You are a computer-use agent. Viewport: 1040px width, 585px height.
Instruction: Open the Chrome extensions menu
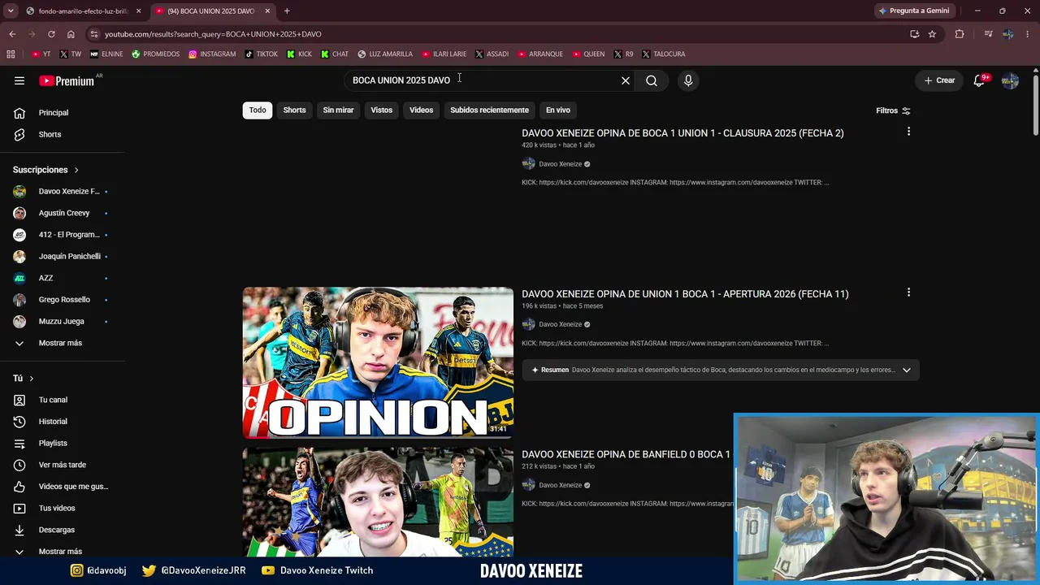coord(960,34)
